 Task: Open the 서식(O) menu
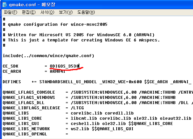point(47,12)
